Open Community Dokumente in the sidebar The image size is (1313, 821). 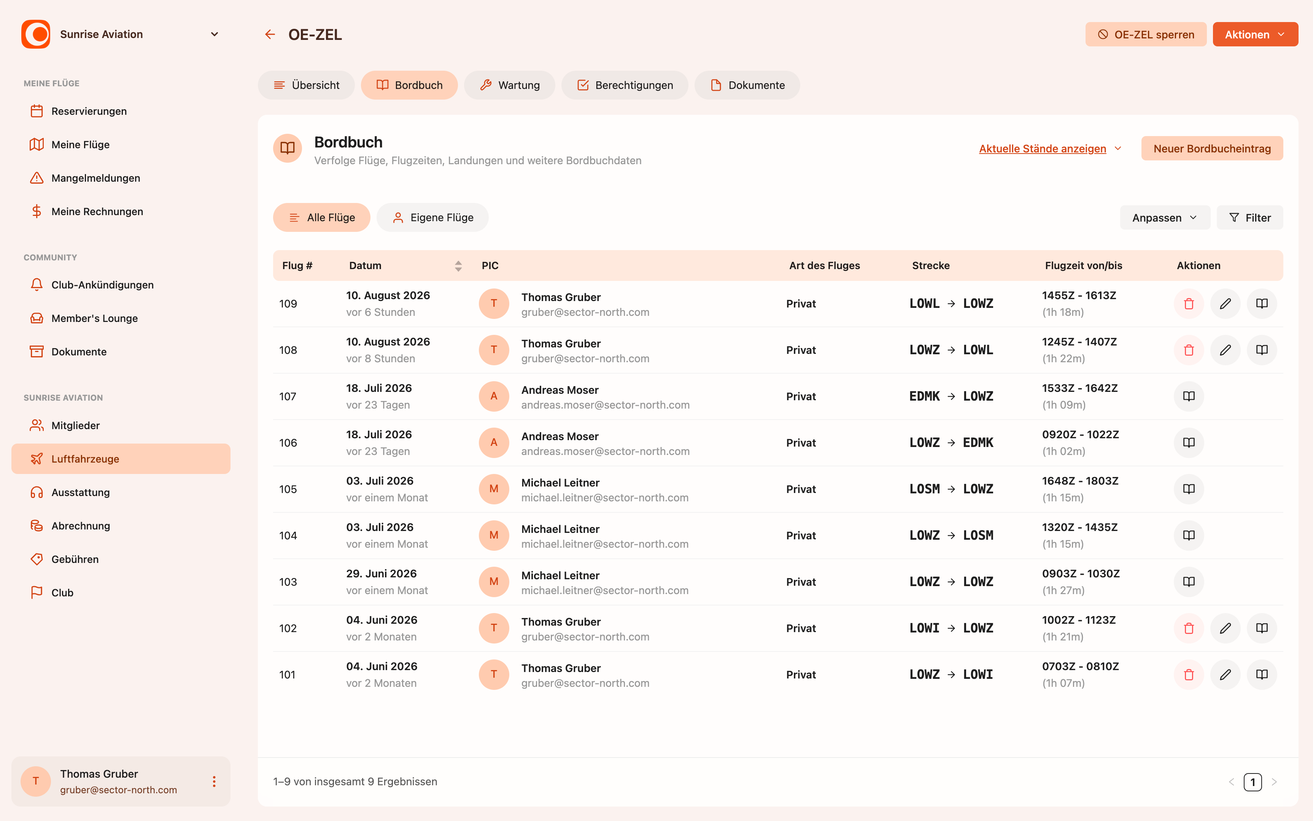point(121,352)
